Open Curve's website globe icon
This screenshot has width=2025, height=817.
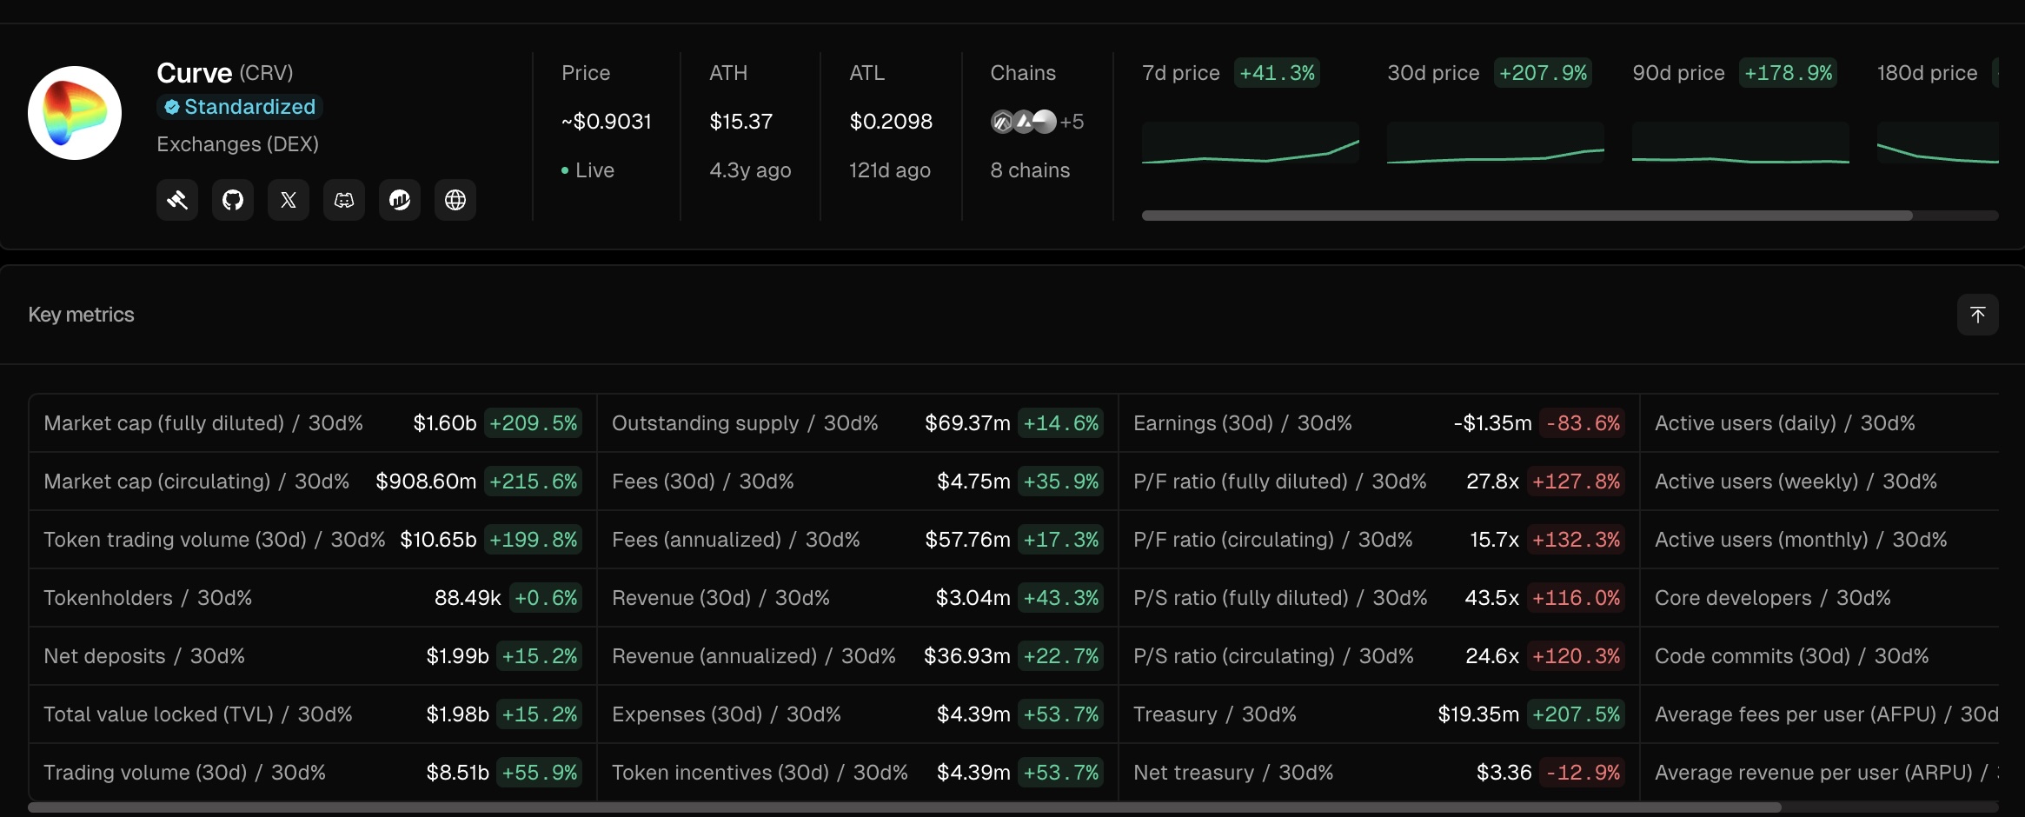455,200
